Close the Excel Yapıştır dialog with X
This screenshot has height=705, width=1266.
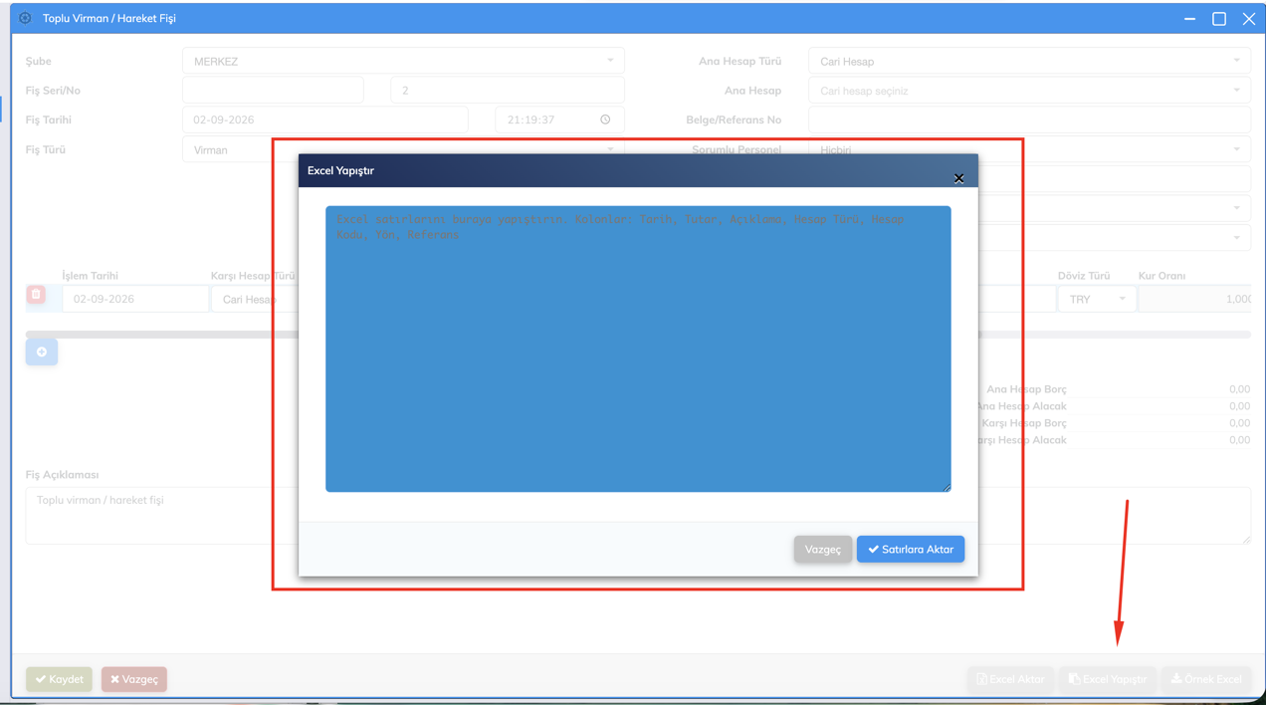(958, 178)
